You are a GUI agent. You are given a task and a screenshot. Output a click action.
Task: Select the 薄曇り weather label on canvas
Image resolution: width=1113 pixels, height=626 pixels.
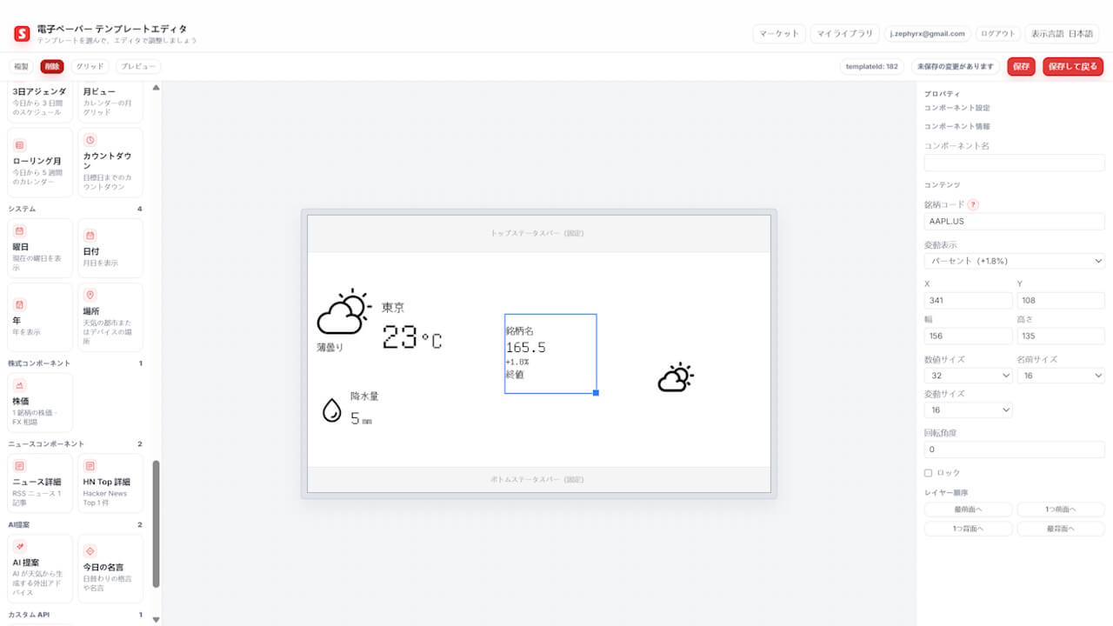point(330,347)
